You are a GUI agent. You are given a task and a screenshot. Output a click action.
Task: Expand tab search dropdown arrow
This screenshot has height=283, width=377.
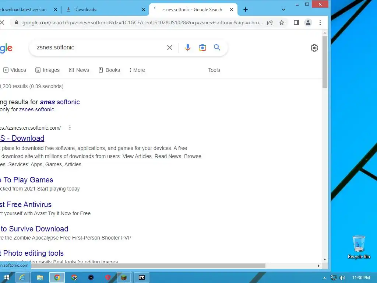point(283,10)
